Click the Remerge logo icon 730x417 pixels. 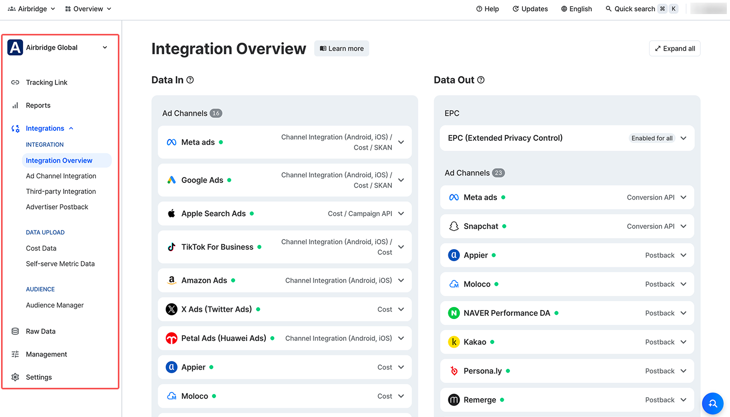[454, 400]
